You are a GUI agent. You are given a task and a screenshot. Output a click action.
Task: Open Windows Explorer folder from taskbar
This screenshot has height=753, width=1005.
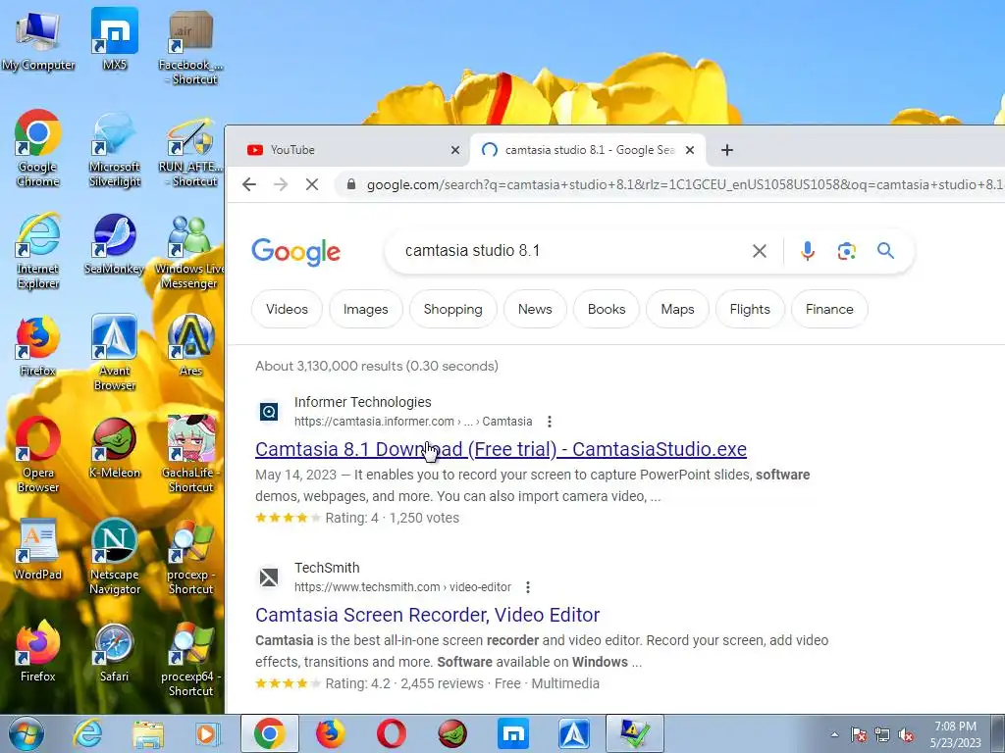pos(148,733)
